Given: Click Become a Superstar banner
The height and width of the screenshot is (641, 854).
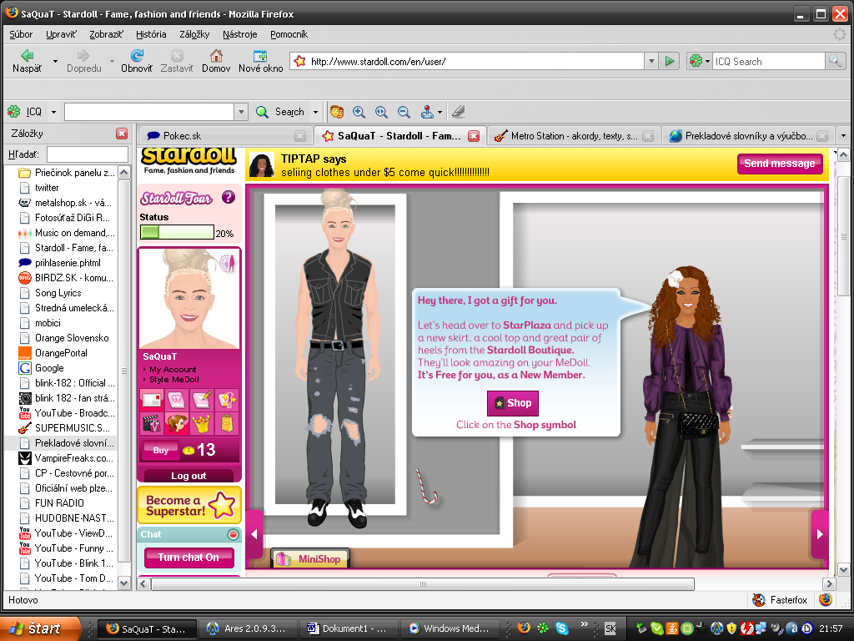Looking at the screenshot, I should [189, 505].
